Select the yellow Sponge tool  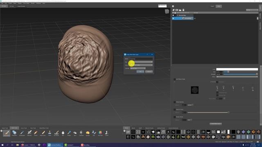(88, 133)
